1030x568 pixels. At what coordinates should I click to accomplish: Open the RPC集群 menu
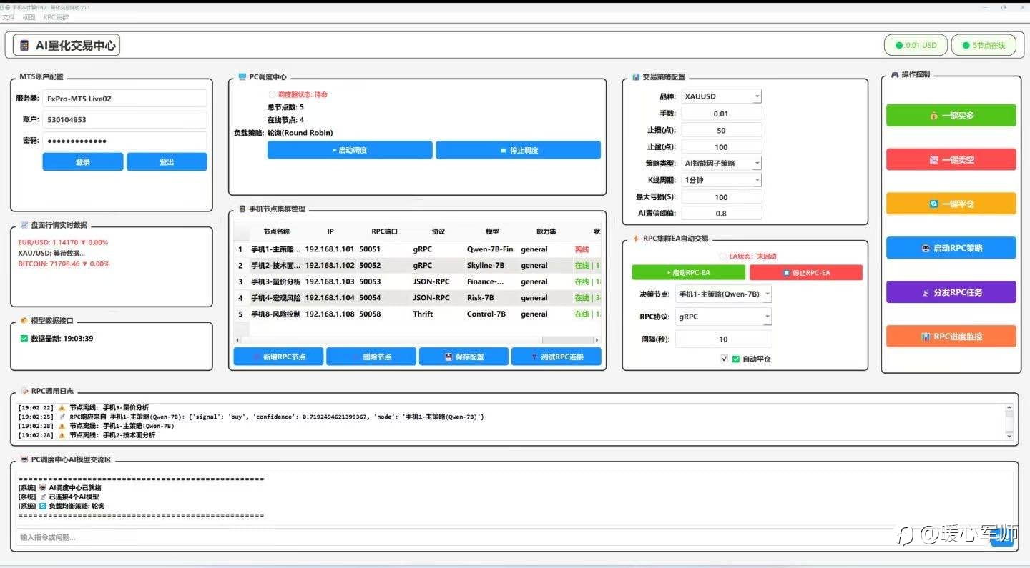pos(56,17)
